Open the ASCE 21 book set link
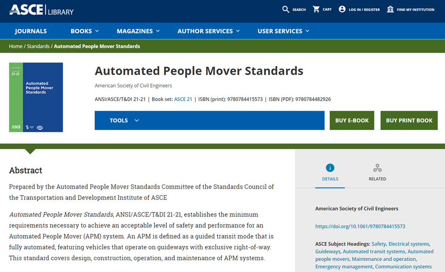This screenshot has width=445, height=272. [183, 99]
